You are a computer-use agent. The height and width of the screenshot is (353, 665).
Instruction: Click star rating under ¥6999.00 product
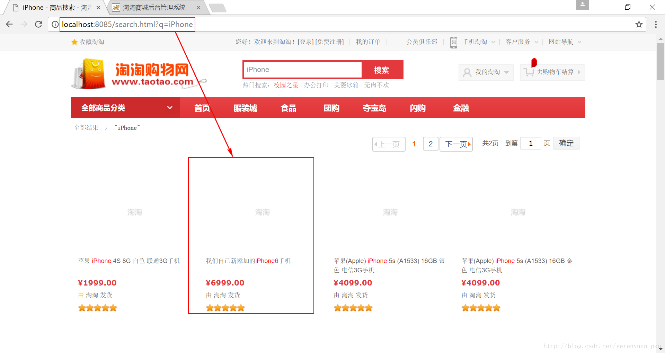point(225,308)
